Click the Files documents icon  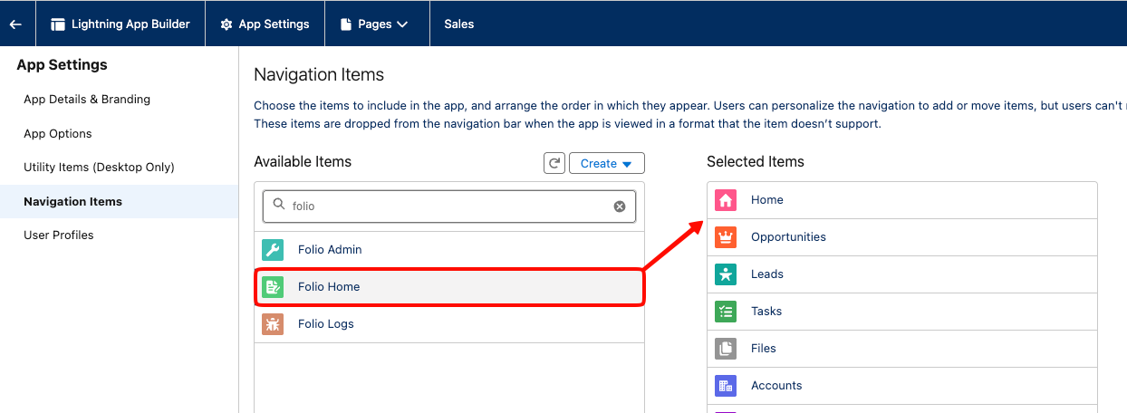point(726,349)
